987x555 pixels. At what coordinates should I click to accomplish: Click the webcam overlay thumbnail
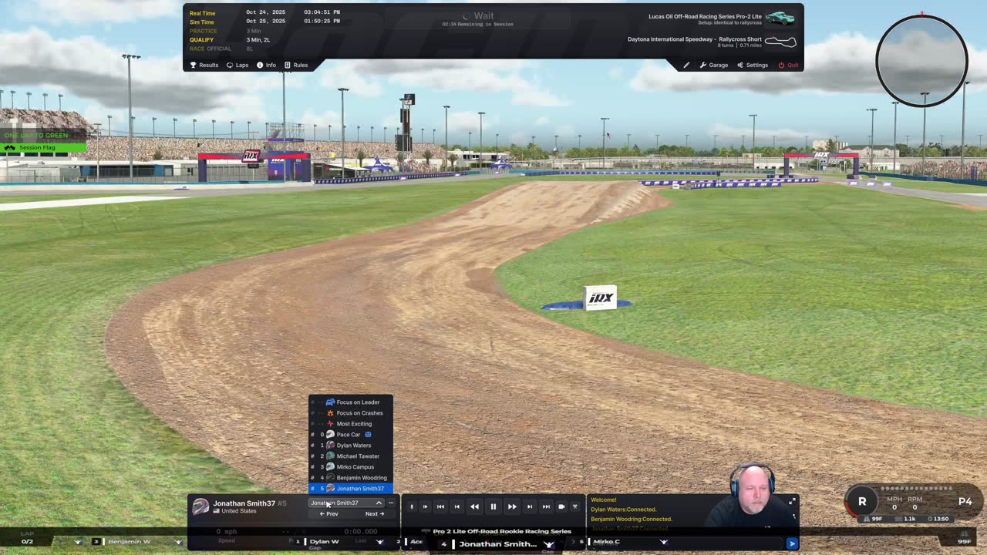point(753,495)
